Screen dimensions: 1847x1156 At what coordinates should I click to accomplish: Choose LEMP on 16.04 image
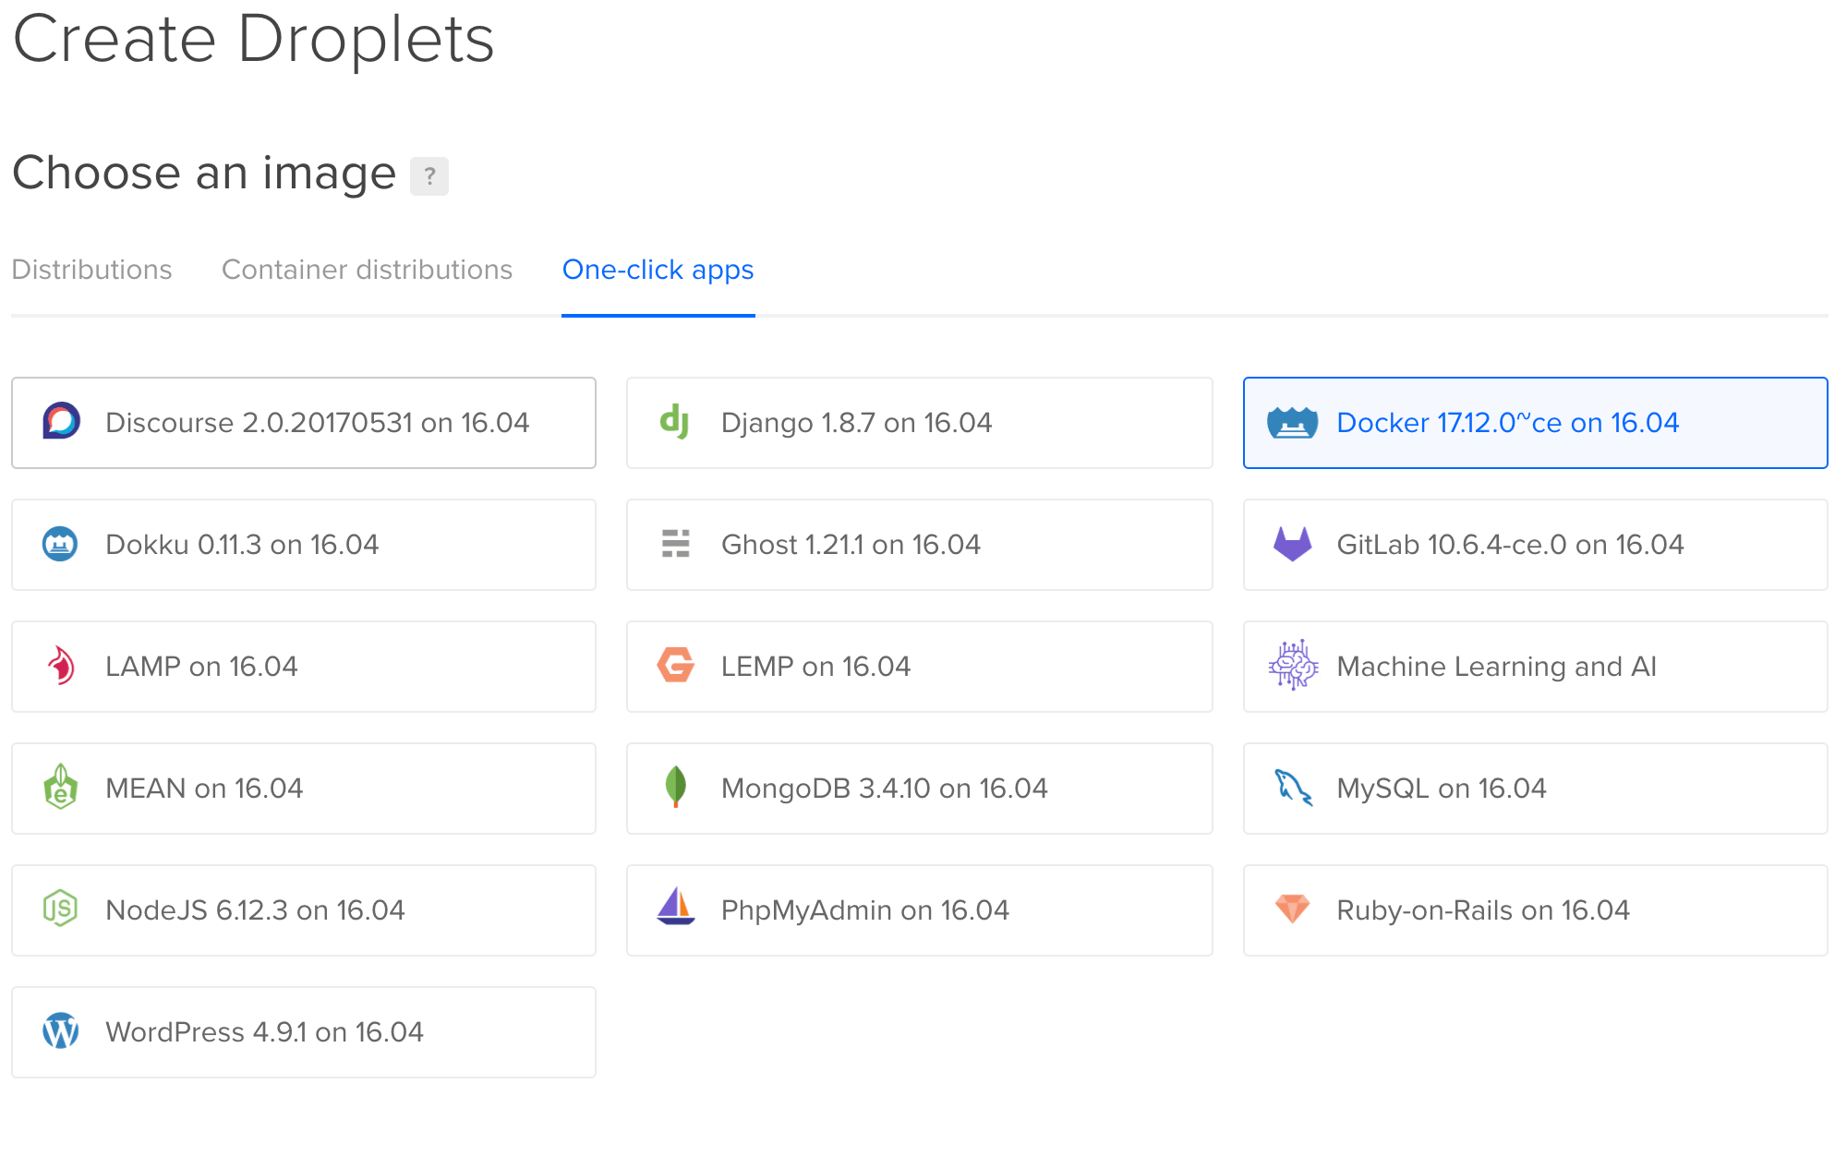point(918,667)
